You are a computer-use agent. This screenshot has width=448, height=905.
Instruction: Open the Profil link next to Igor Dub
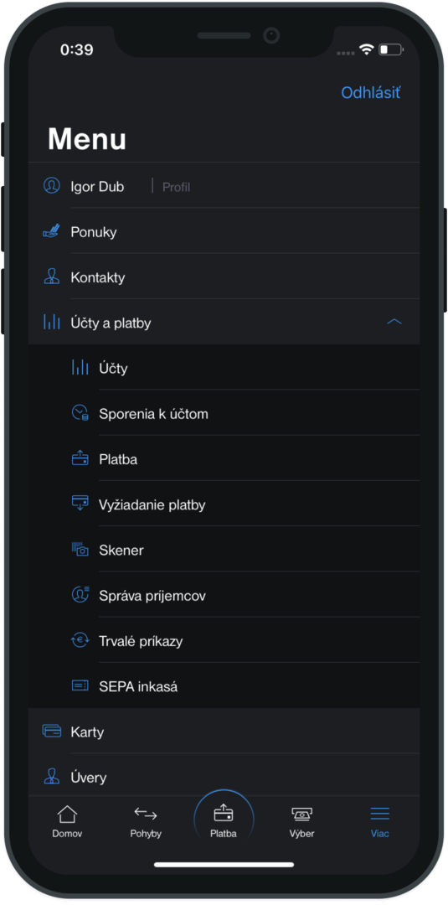coord(176,187)
